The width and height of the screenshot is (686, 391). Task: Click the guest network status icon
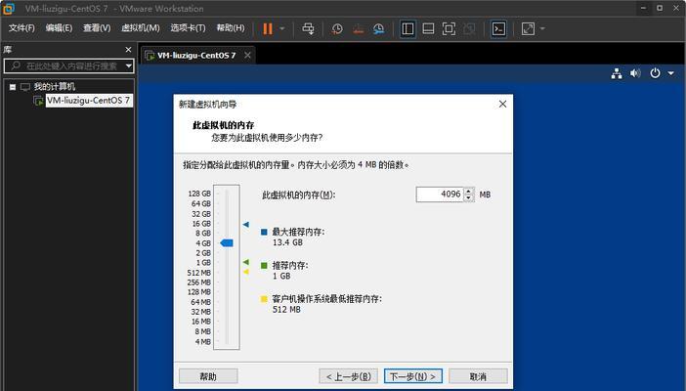click(x=617, y=73)
